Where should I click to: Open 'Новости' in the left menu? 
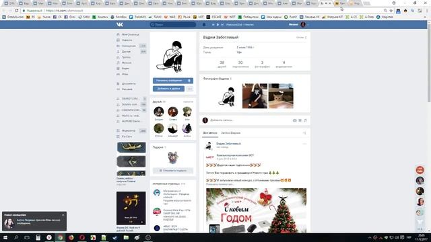coord(127,40)
